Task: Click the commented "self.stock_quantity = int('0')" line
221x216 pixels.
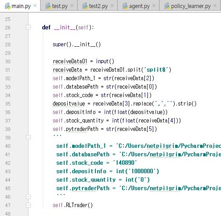Action: point(103,180)
